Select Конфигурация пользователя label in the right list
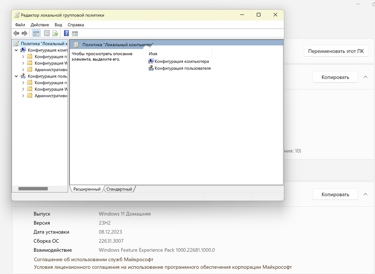This screenshot has height=274, width=375. pyautogui.click(x=182, y=68)
